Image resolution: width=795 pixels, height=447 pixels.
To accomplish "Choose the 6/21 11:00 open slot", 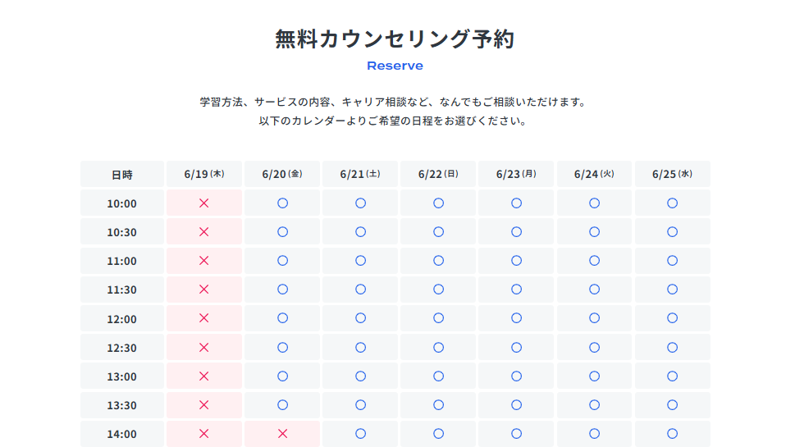I will click(360, 261).
